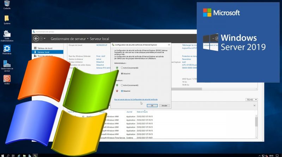
Task: Click the events list scroll-up arrow
Action: coord(256,116)
